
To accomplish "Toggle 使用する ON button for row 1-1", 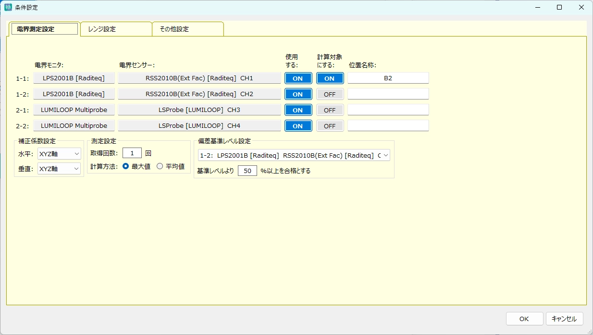I will [298, 78].
